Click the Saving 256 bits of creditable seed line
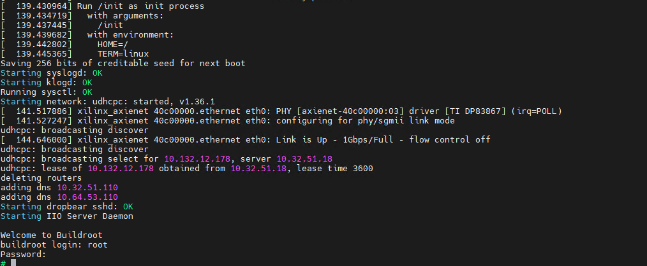The width and height of the screenshot is (647, 266). pyautogui.click(x=123, y=63)
